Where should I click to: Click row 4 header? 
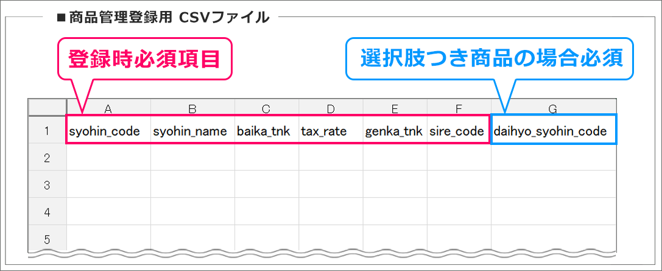[47, 211]
